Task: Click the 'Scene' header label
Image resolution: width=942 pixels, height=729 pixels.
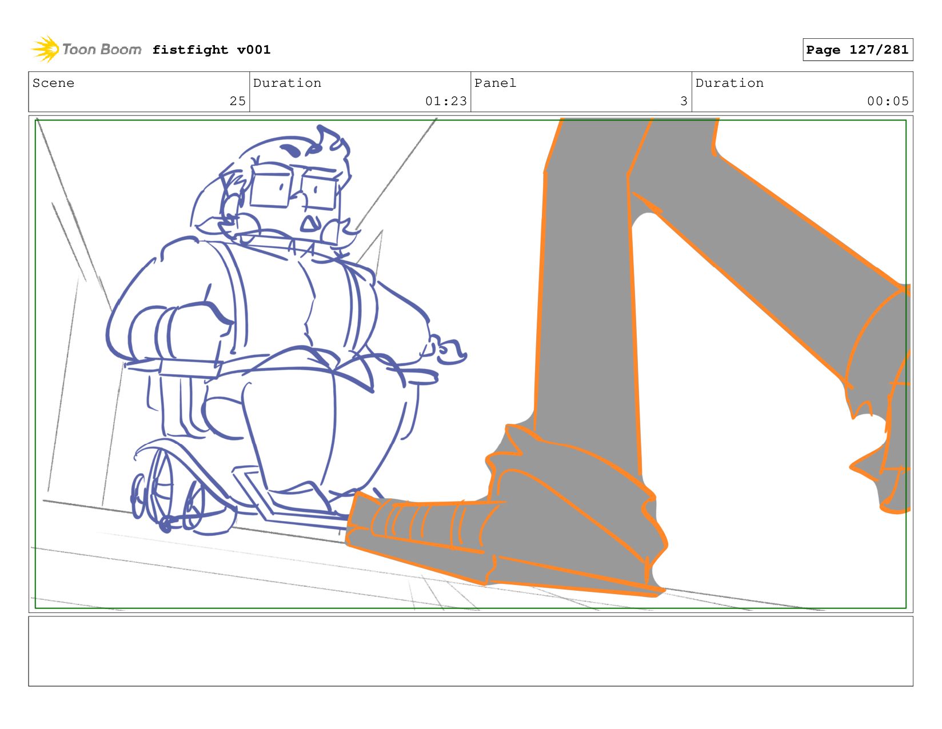Action: [53, 83]
